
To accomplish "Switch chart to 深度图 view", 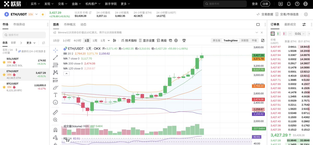I will pyautogui.click(x=244, y=40).
